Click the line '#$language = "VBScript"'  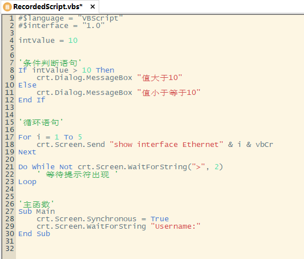[x=70, y=18]
